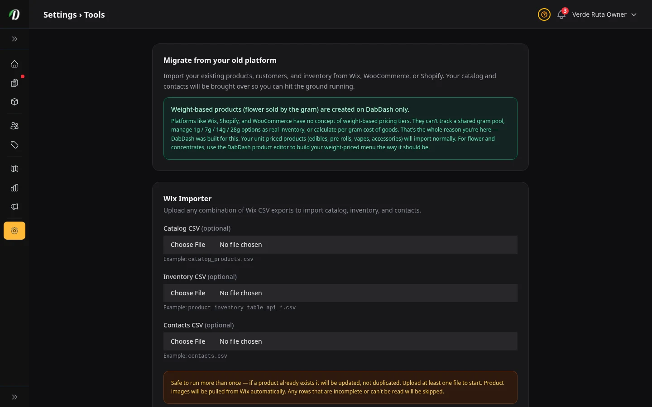Screen dimensions: 652x407
Task: Click Tools in the breadcrumb
Action: click(94, 14)
